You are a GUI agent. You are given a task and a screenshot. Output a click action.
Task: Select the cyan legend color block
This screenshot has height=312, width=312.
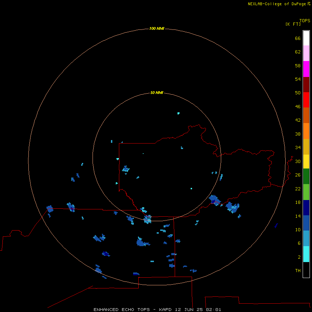306,254
